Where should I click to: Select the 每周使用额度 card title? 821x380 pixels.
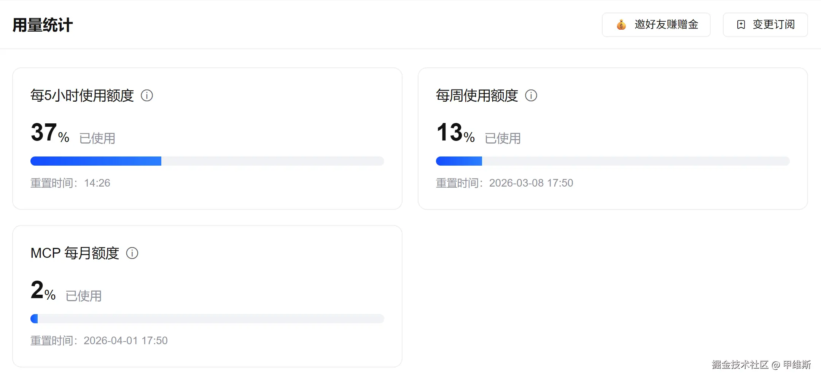tap(477, 96)
